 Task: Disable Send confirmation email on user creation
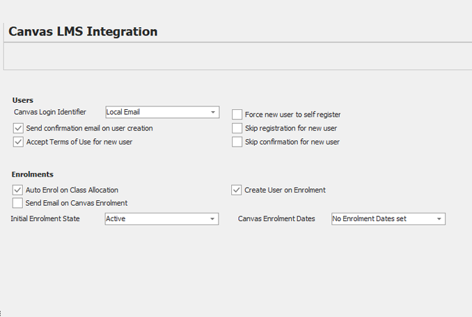(18, 128)
